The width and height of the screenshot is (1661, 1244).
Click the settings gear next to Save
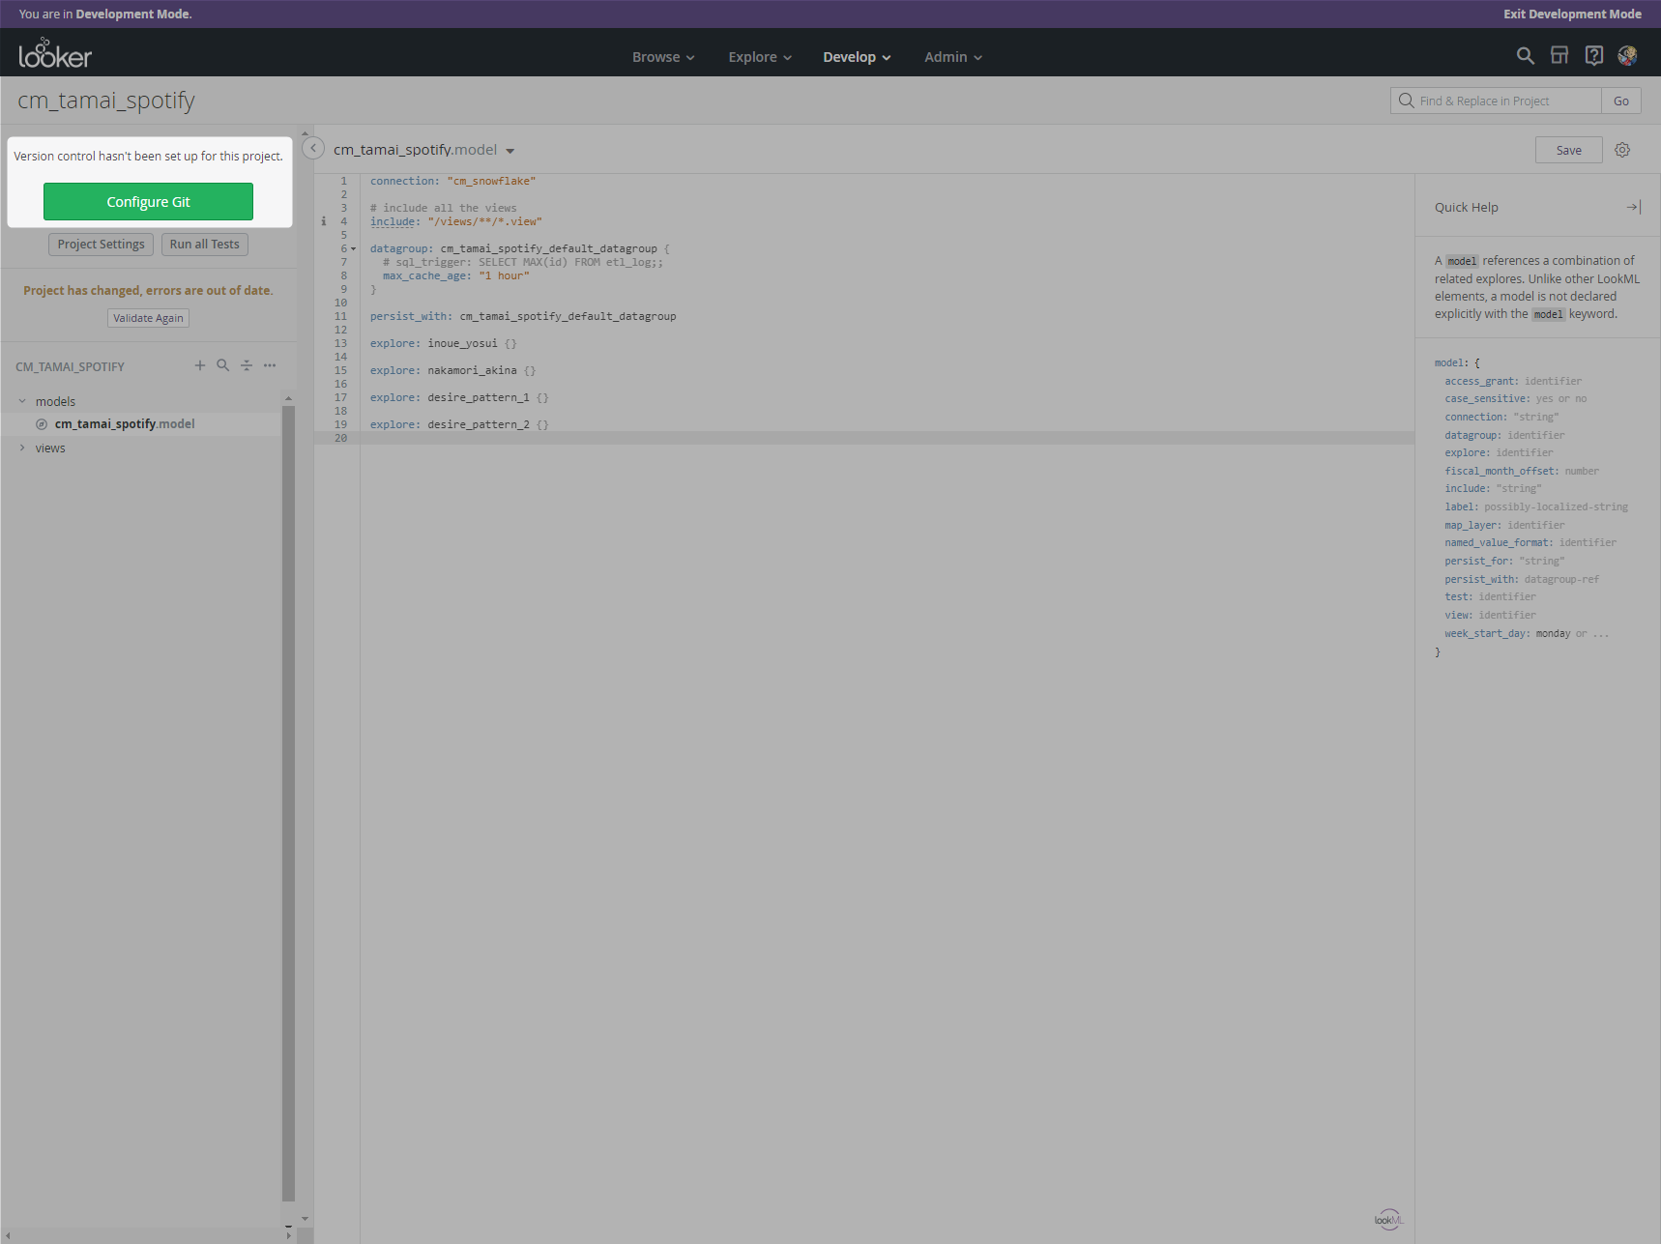1622,150
